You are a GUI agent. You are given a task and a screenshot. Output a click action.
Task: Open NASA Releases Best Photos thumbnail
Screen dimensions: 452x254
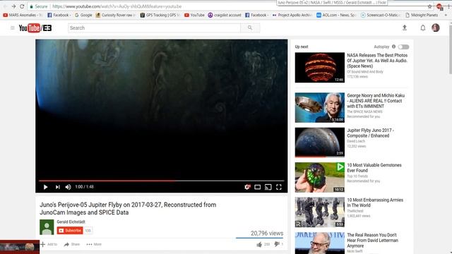[x=319, y=68]
